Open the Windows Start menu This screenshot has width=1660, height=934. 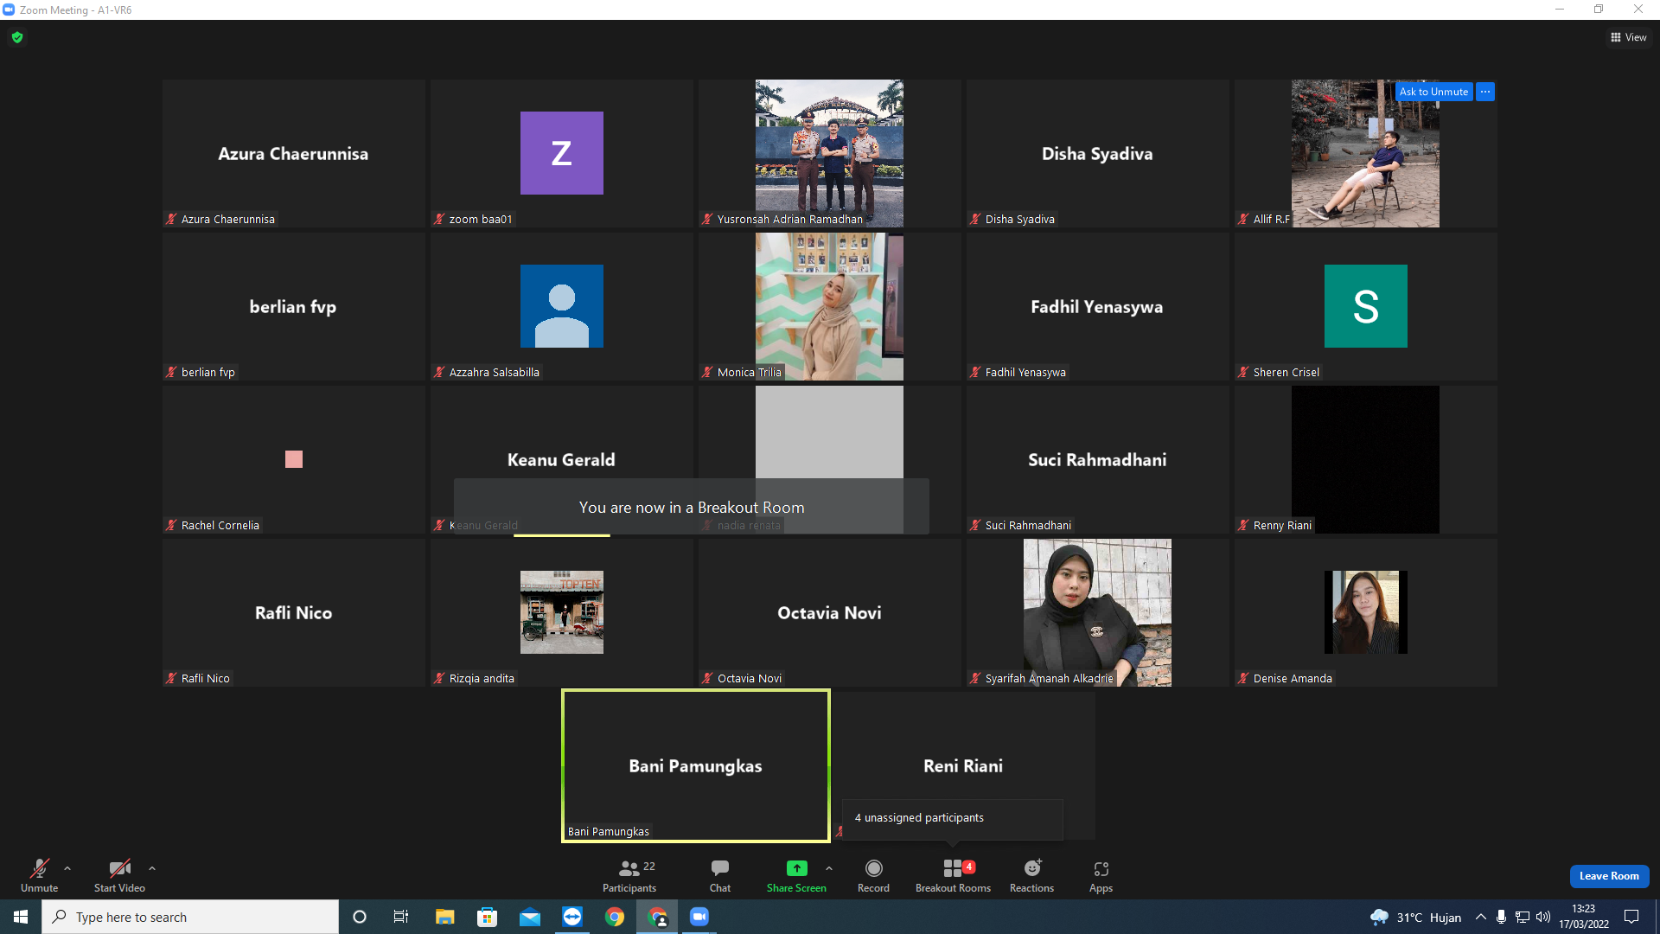(x=21, y=917)
